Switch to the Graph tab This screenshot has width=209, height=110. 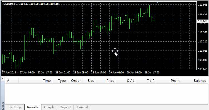point(49,107)
